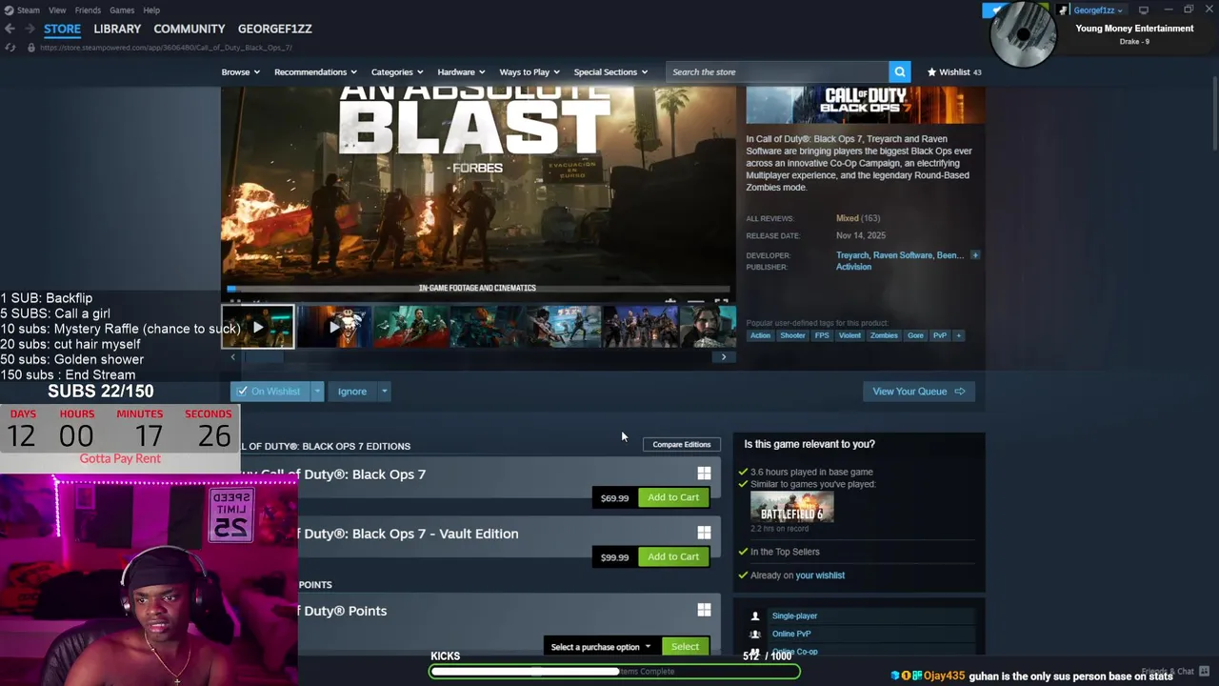Seek on the trailer video progress bar
The image size is (1219, 686).
coord(478,288)
